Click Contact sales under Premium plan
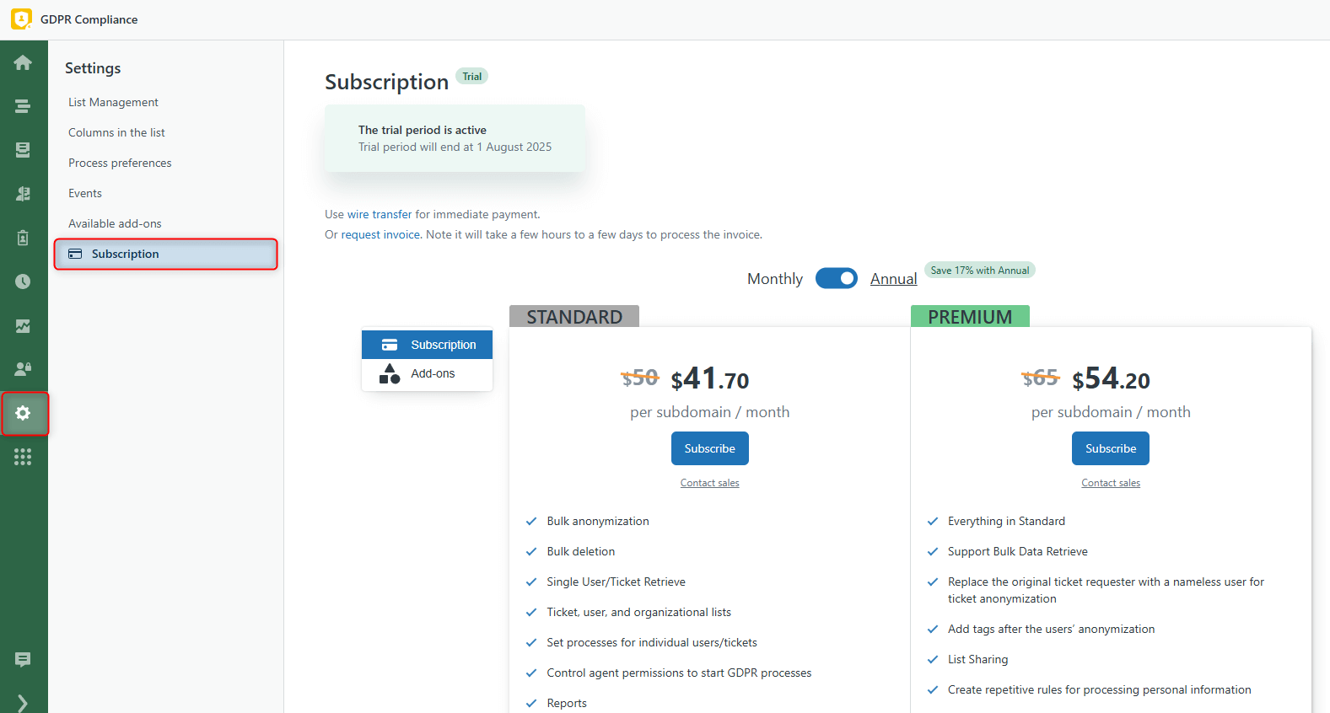 pyautogui.click(x=1111, y=483)
